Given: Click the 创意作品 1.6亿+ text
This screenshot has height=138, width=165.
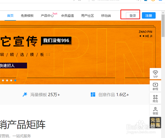Looking at the screenshot, I should pyautogui.click(x=114, y=95).
